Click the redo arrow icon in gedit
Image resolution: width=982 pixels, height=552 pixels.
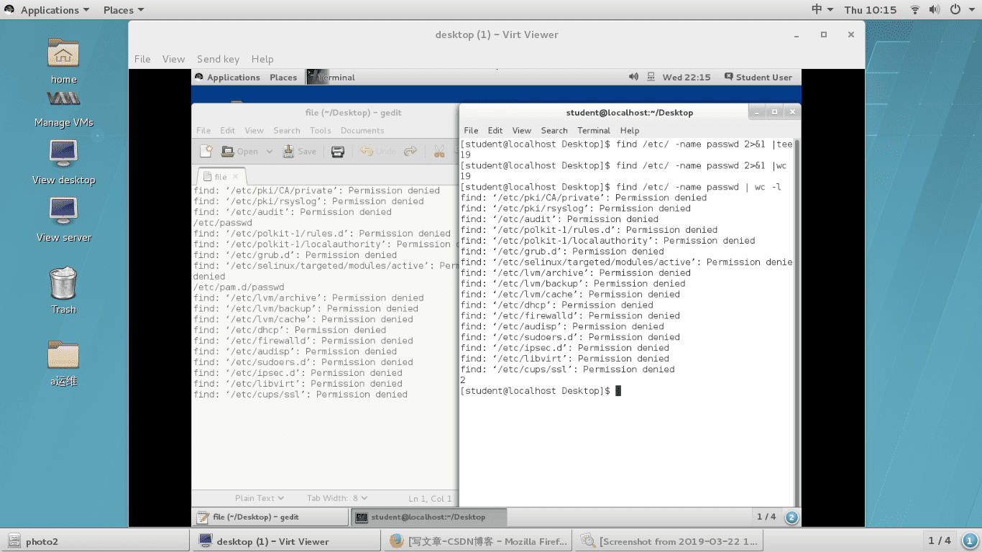[410, 151]
